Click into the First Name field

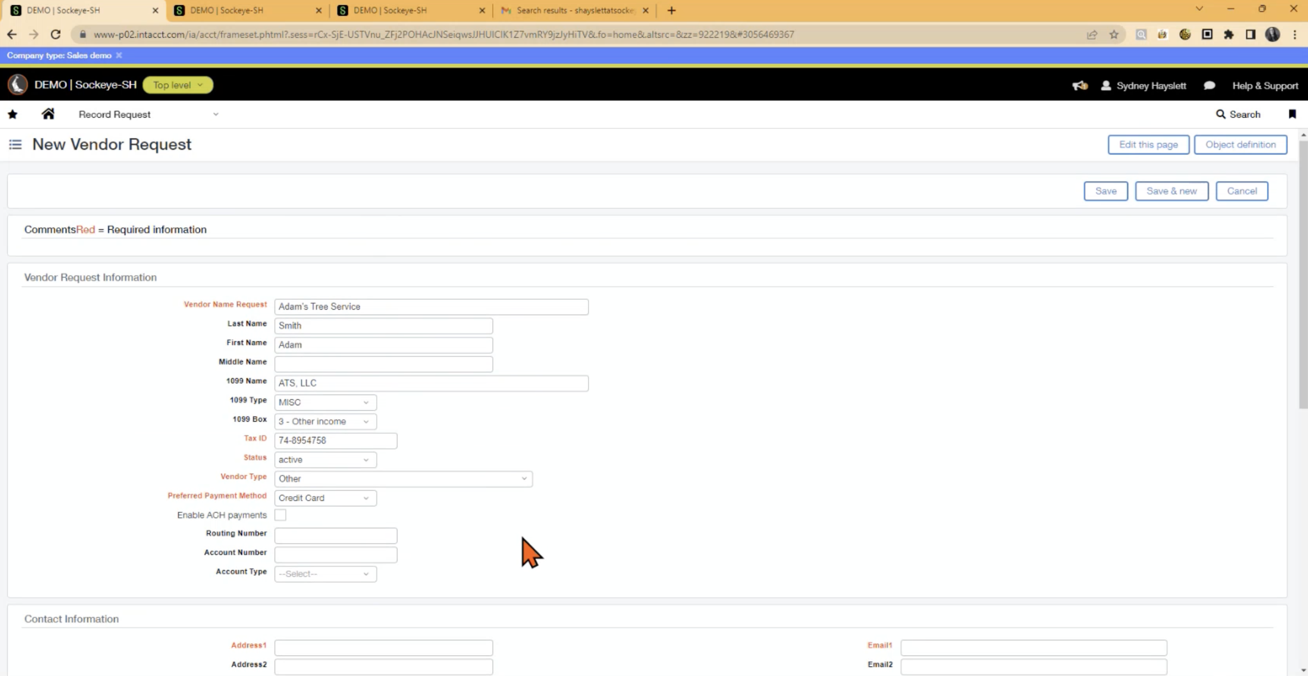click(x=383, y=345)
